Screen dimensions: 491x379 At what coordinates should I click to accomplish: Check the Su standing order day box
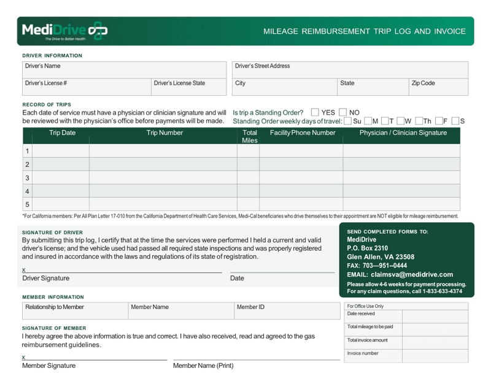point(347,121)
